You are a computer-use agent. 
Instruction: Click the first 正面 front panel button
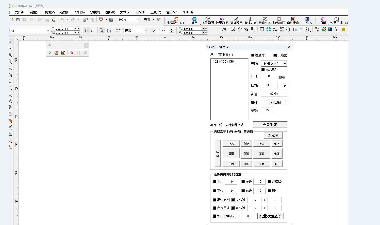click(231, 154)
